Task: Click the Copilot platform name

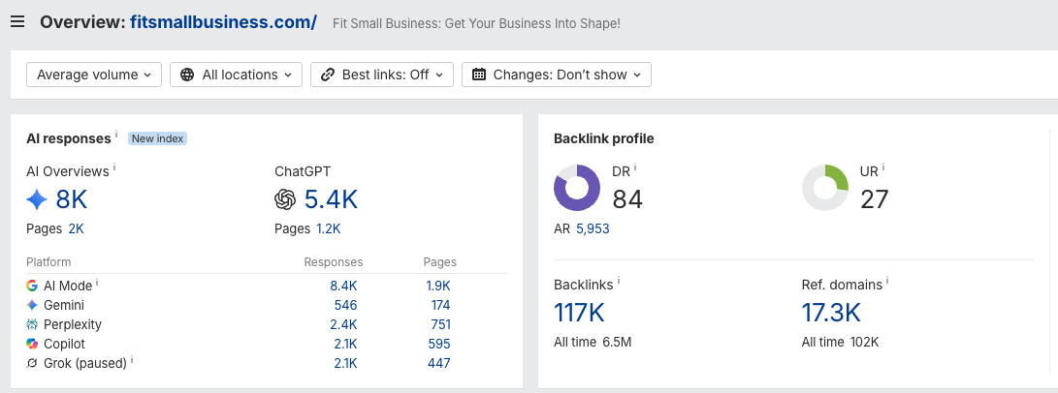Action: pos(65,345)
